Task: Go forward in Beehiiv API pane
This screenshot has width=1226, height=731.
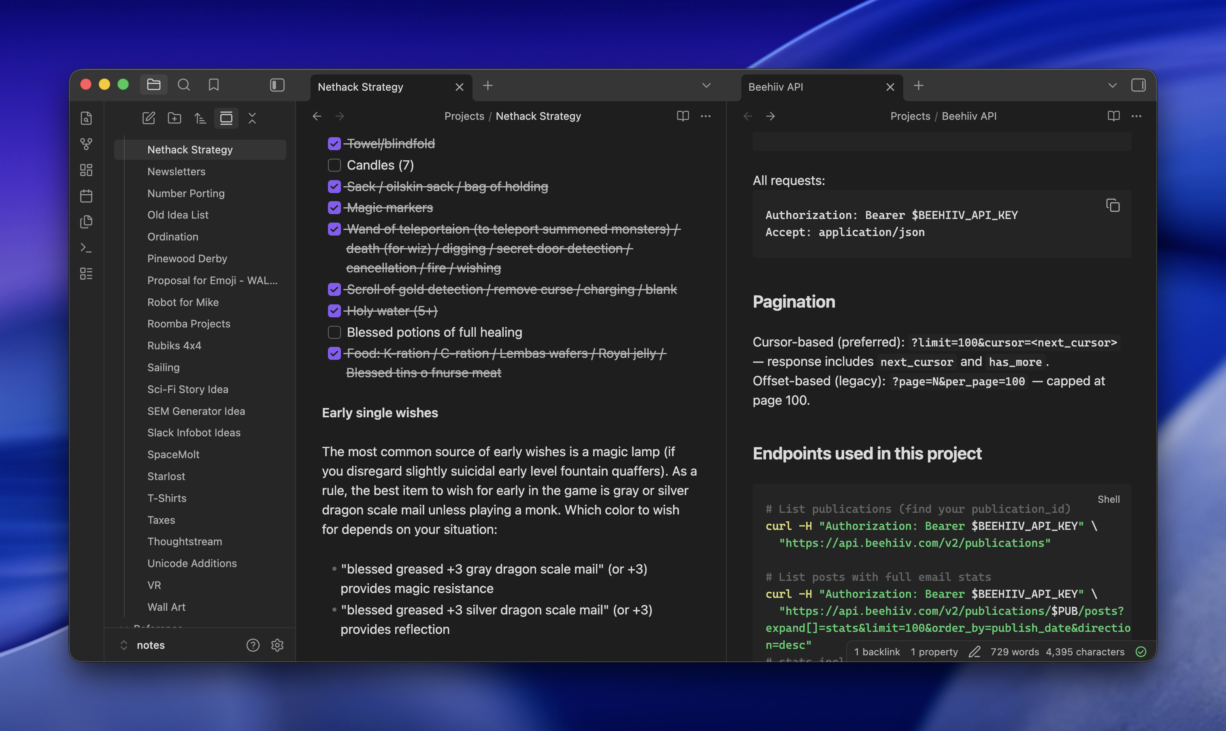Action: [771, 116]
